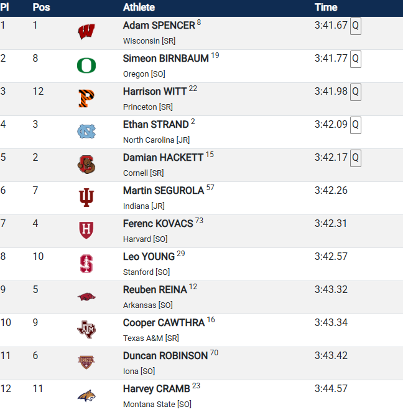Click the Arkansas Razorback logo
The height and width of the screenshot is (412, 403).
pyautogui.click(x=86, y=297)
